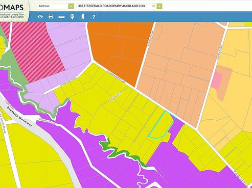Click the Quarry Road label

pyautogui.click(x=47, y=122)
